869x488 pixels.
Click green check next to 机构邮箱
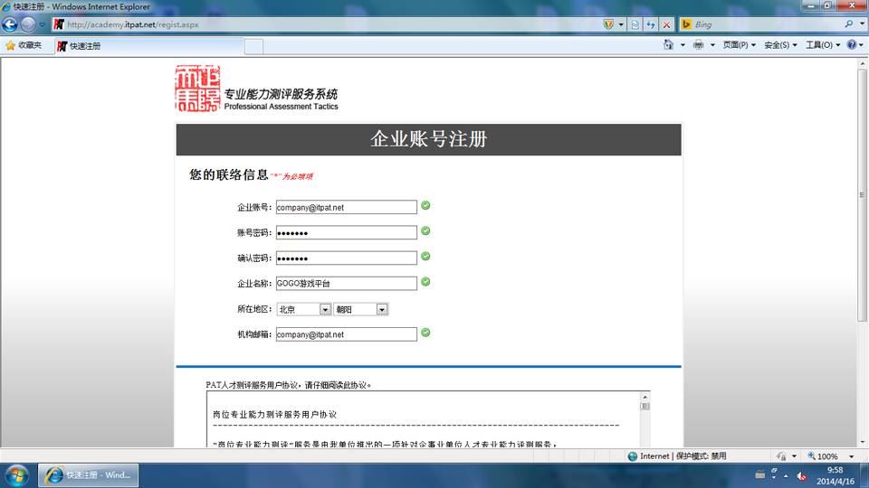pyautogui.click(x=425, y=333)
